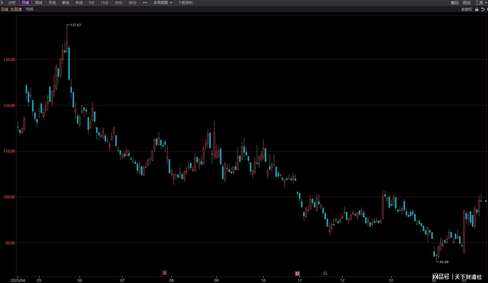Open the 多周期图 dropdown

(x=163, y=3)
